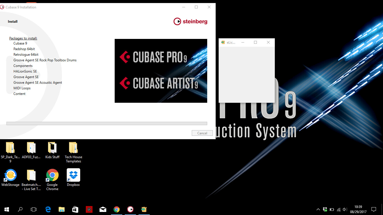Click the Cubase 9 Installation title bar icon
This screenshot has width=383, height=215.
click(x=2, y=7)
